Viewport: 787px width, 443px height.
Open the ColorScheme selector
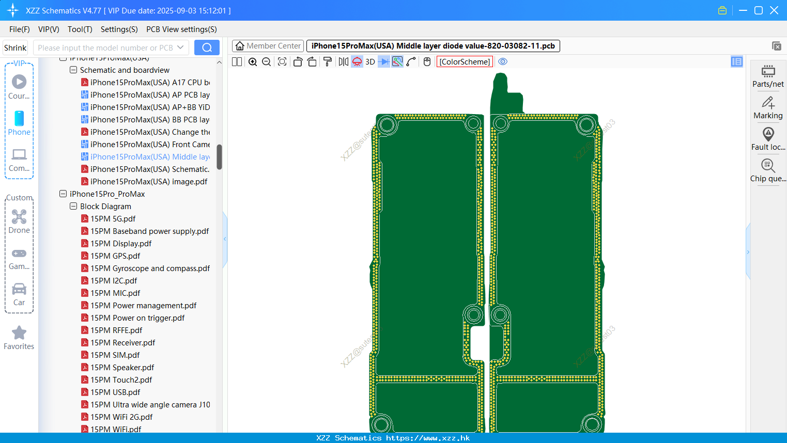pos(465,62)
